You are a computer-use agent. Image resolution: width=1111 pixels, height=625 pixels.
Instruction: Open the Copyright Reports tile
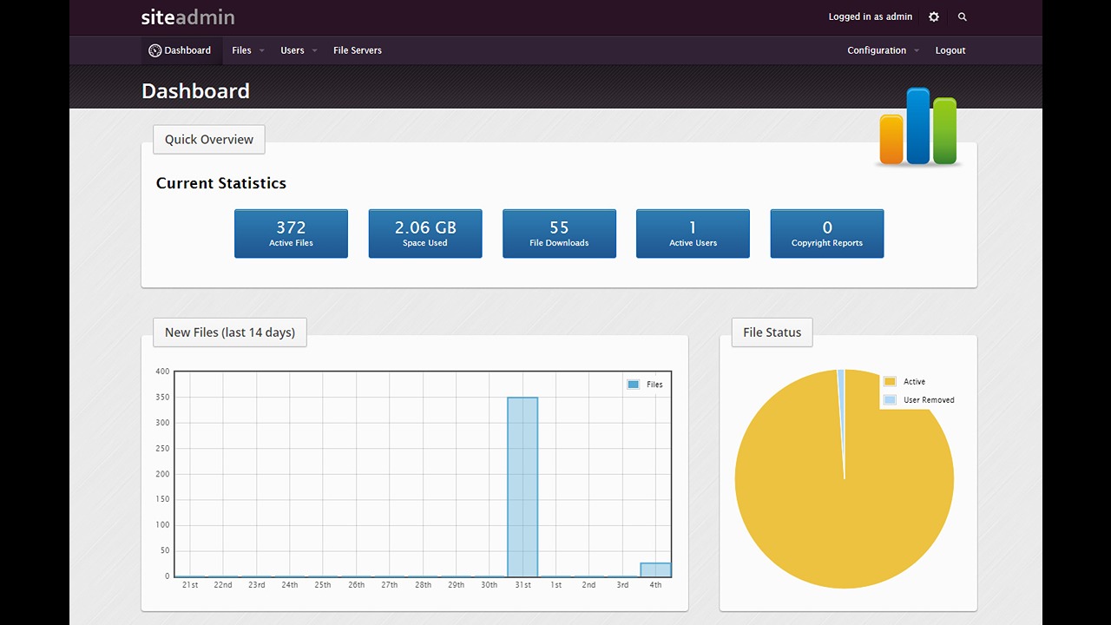coord(826,234)
